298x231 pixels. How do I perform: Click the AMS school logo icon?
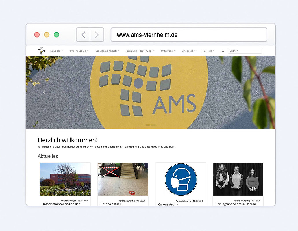pos(41,51)
